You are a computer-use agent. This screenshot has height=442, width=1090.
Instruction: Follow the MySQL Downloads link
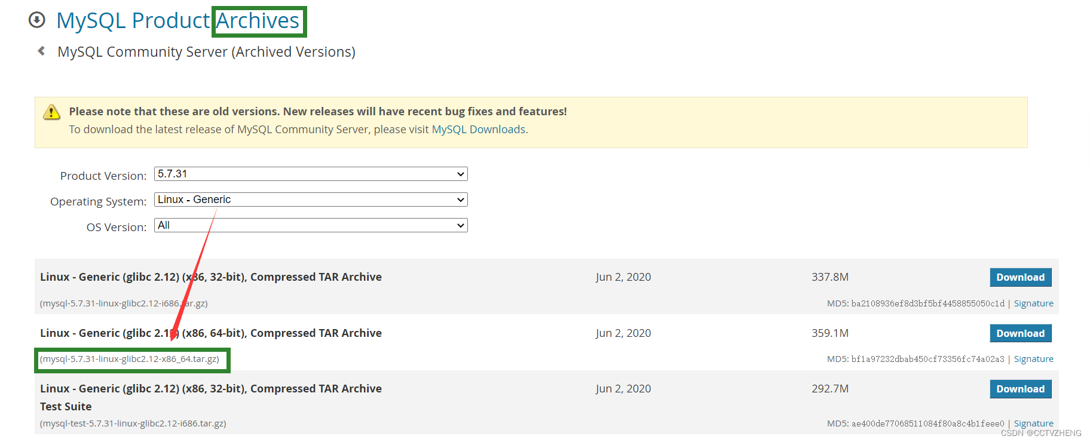click(479, 129)
